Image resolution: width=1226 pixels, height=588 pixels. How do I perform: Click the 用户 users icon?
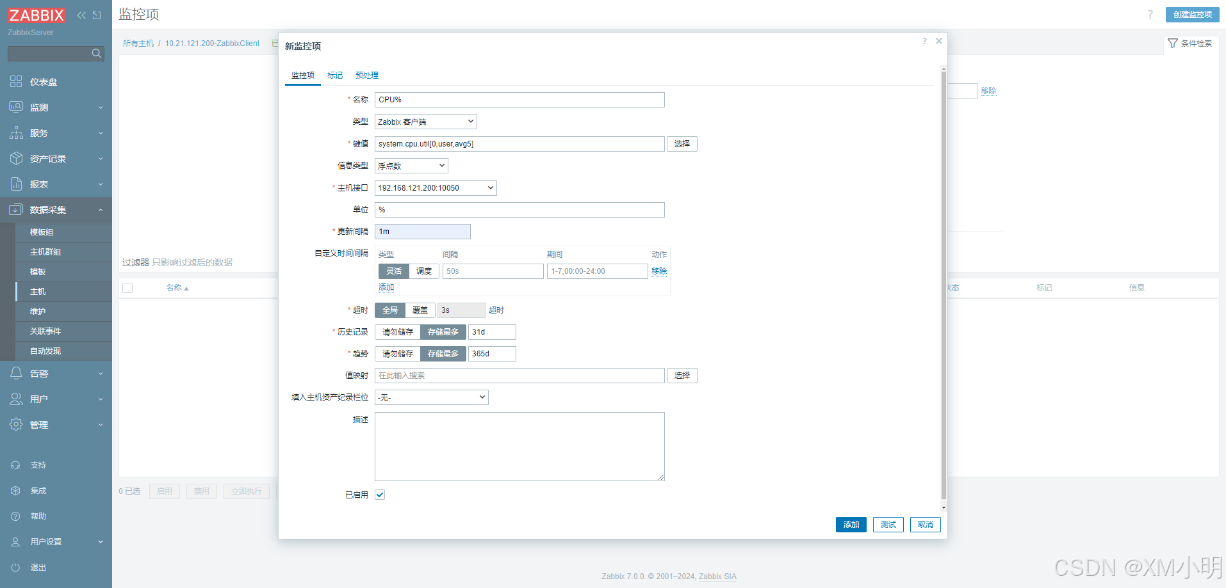point(16,399)
